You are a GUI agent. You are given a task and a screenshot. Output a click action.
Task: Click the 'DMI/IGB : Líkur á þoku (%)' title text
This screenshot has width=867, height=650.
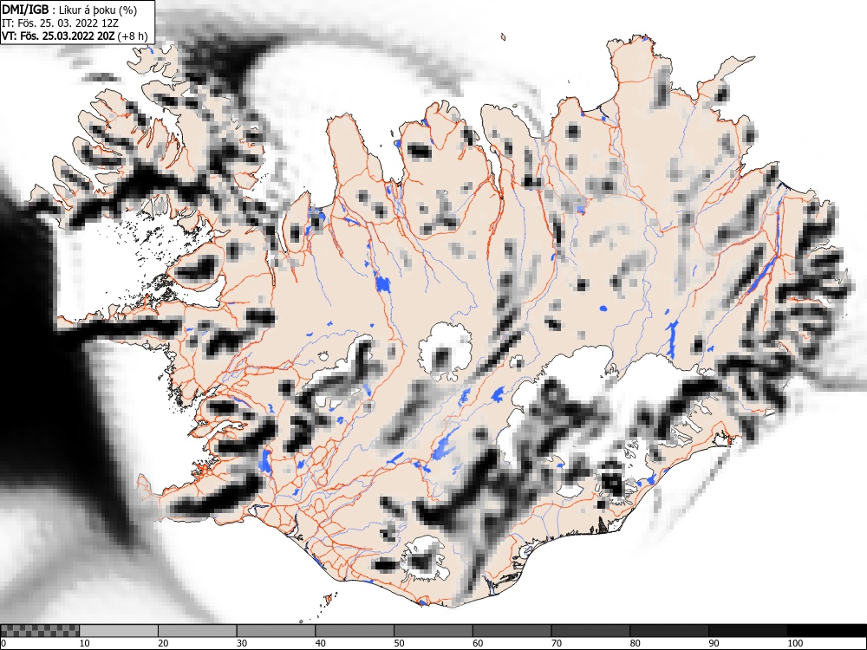click(x=69, y=10)
